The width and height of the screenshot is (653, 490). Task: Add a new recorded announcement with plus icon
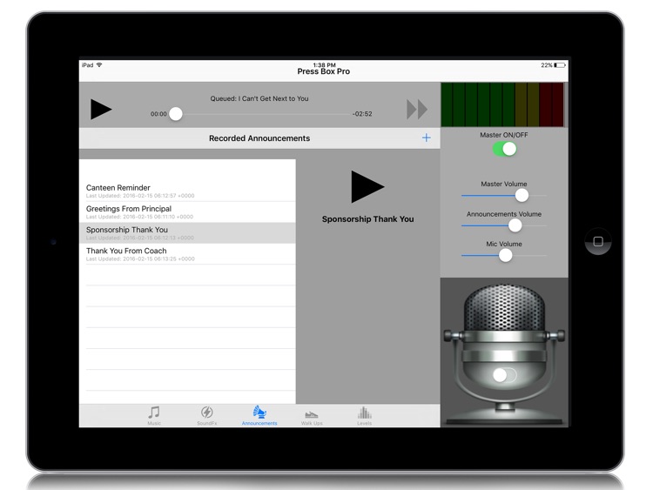coord(426,138)
